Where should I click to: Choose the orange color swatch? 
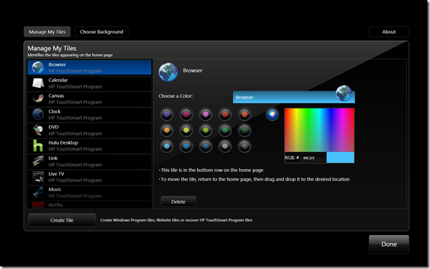(x=167, y=130)
